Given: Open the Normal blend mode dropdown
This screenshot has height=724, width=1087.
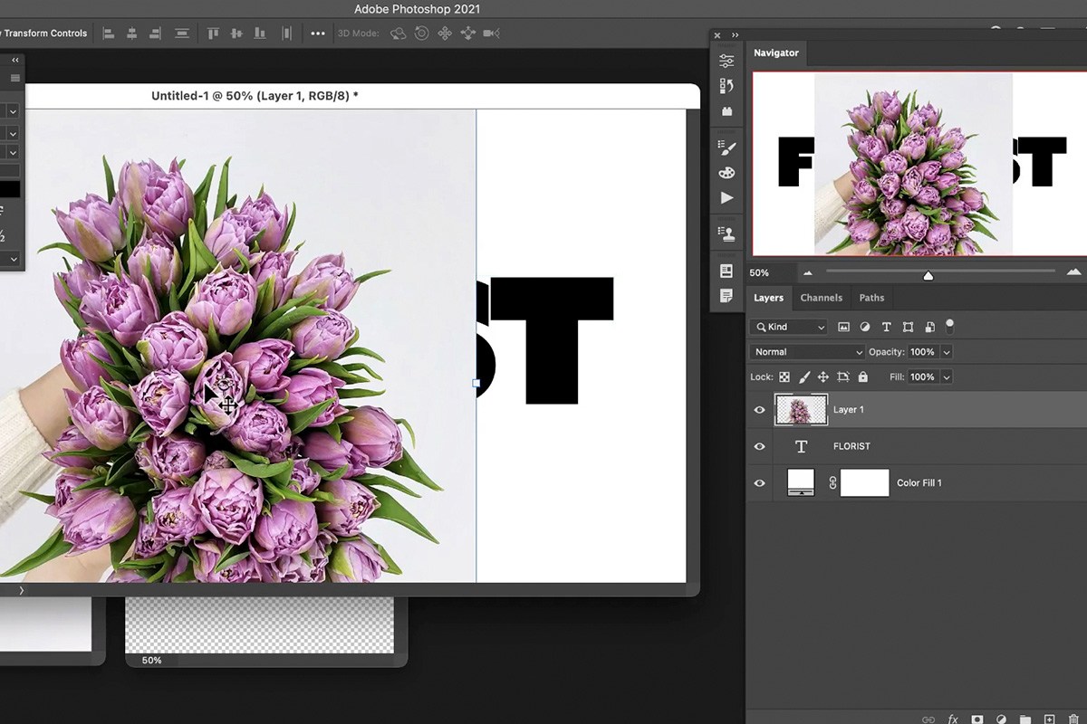Looking at the screenshot, I should tap(808, 352).
